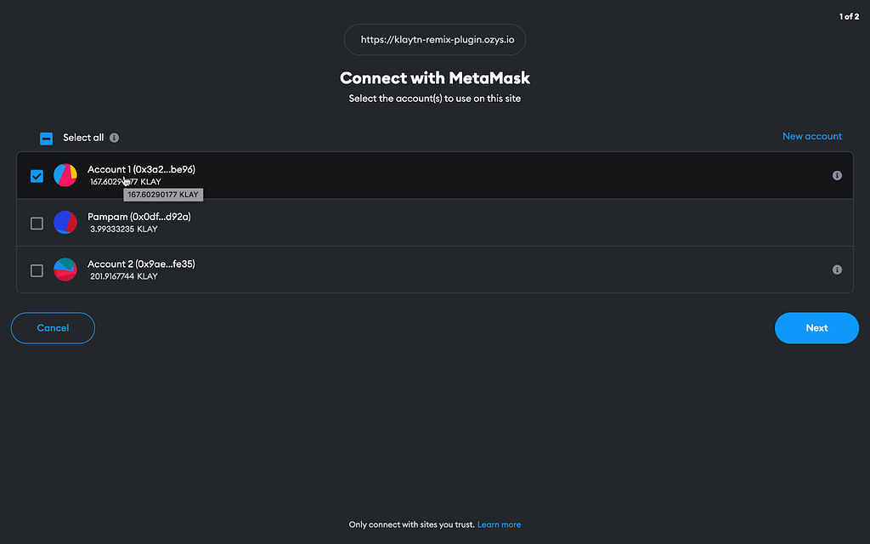Click the Next button

tap(816, 328)
